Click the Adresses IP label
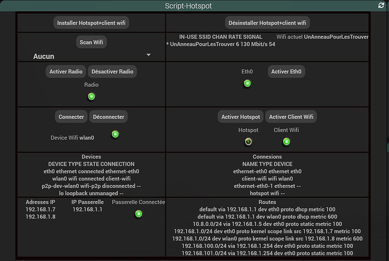The image size is (389, 261). (x=41, y=202)
